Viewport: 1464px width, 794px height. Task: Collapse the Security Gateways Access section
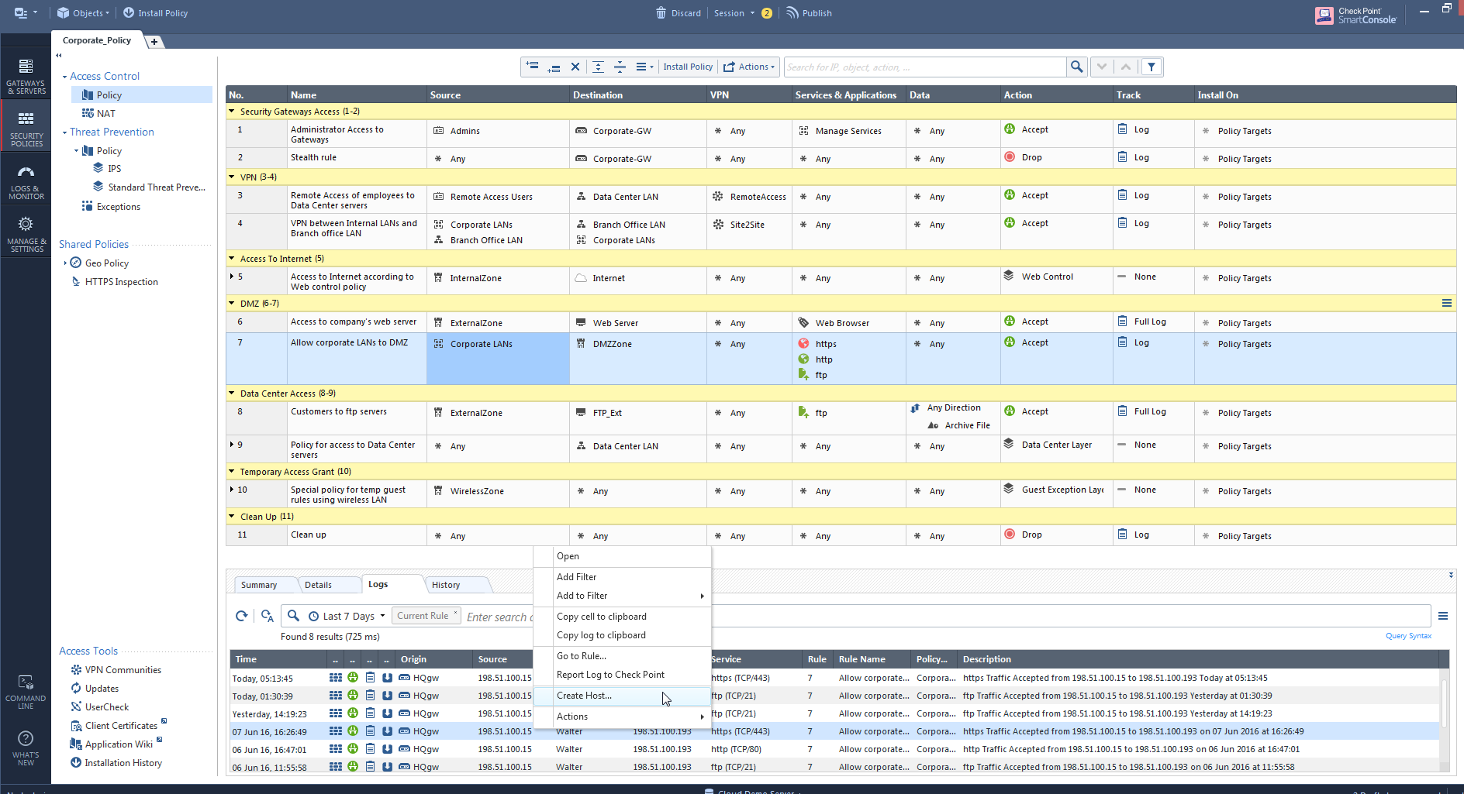point(232,112)
